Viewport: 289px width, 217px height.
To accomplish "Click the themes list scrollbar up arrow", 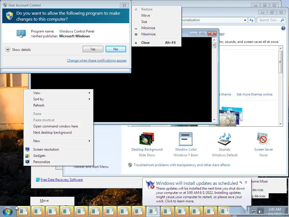I will point(280,48).
